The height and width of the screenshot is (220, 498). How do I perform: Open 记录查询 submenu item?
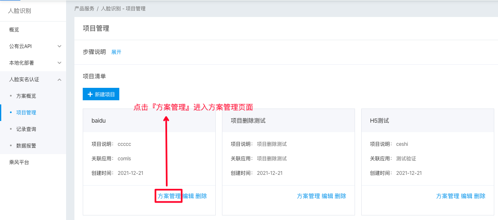coord(26,129)
